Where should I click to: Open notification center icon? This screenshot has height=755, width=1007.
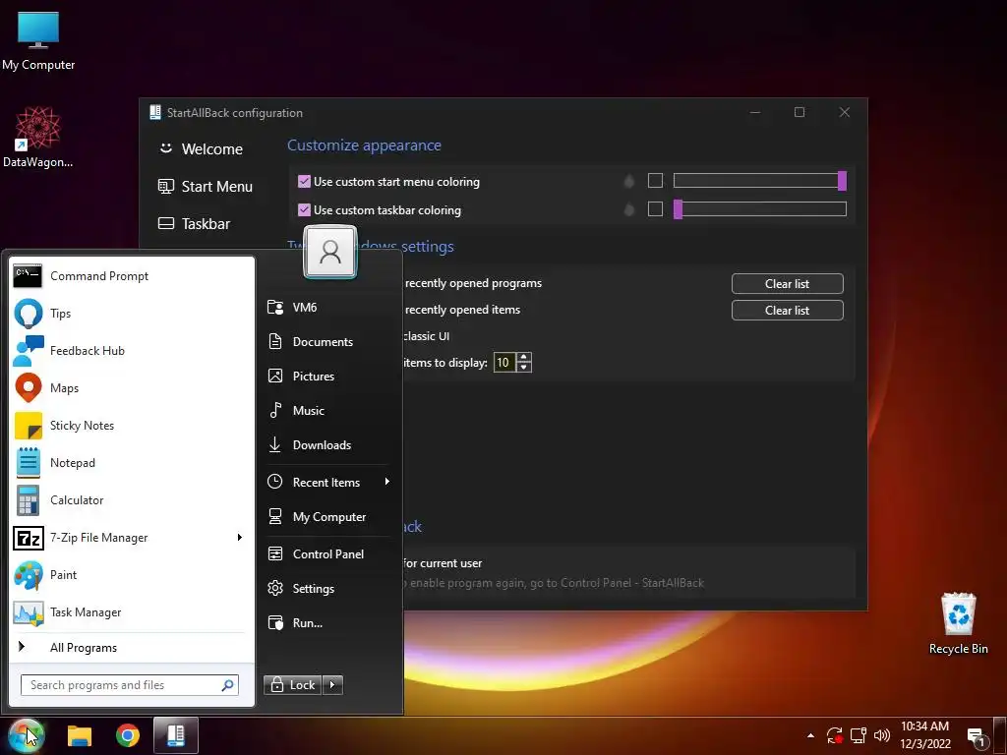click(x=977, y=737)
